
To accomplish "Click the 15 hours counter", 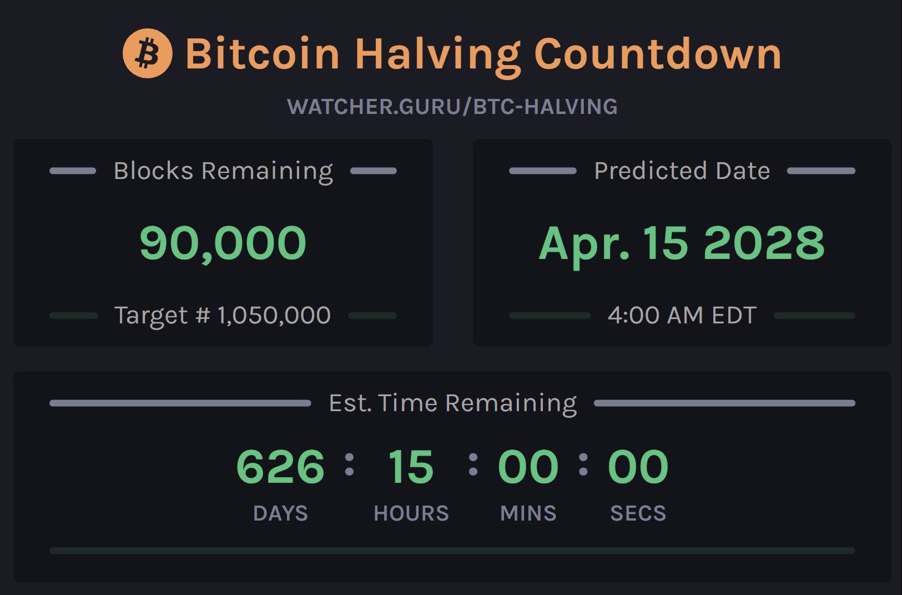I will point(411,467).
